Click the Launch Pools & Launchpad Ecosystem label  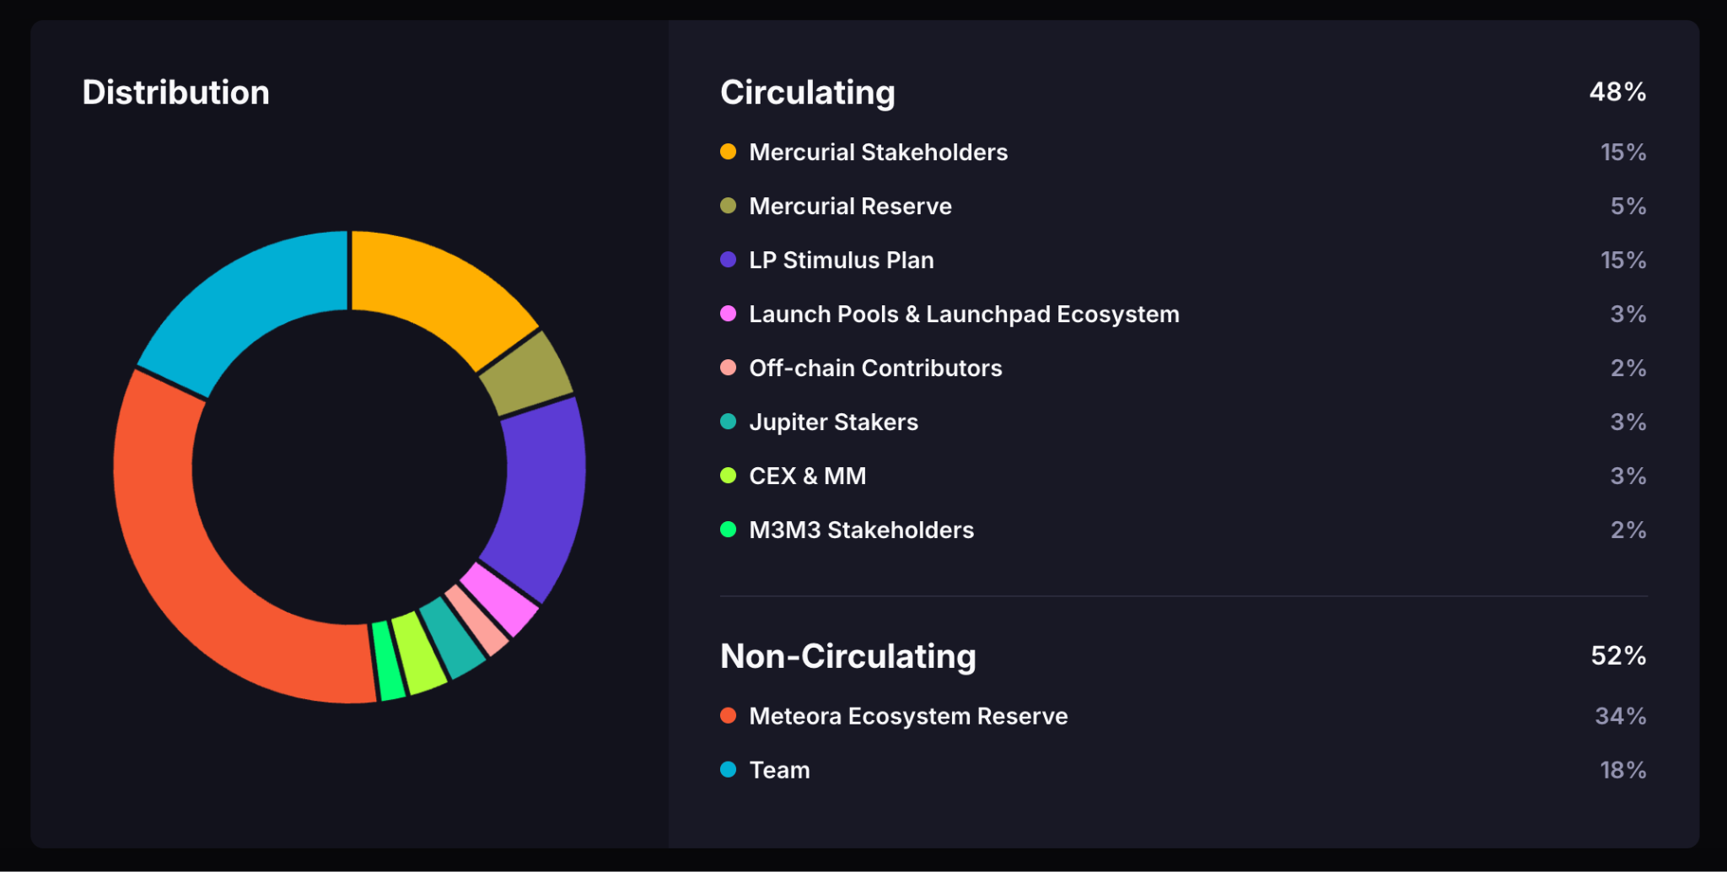964,314
